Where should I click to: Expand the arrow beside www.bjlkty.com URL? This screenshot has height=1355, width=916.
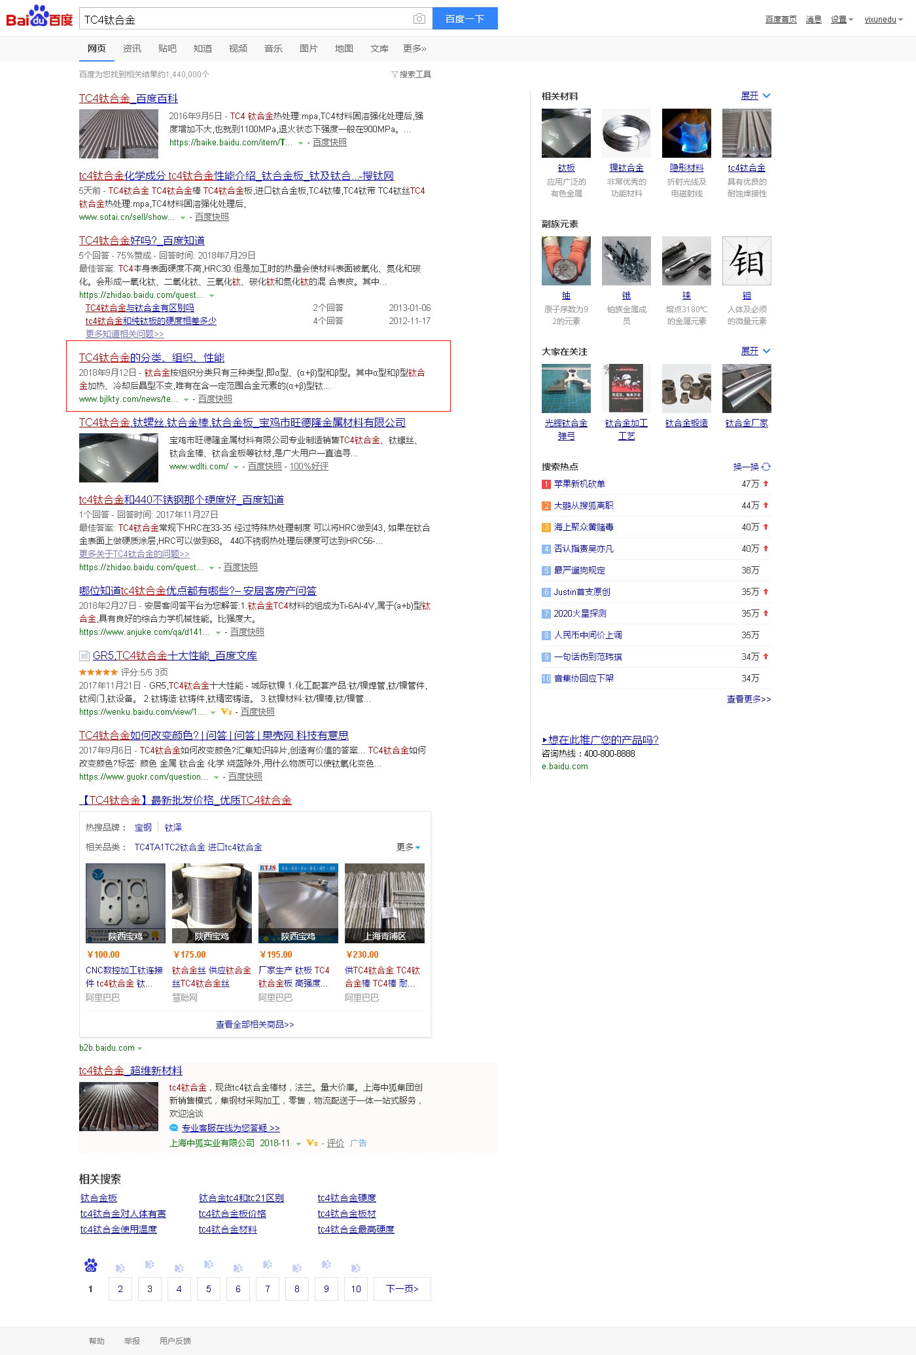(x=186, y=399)
